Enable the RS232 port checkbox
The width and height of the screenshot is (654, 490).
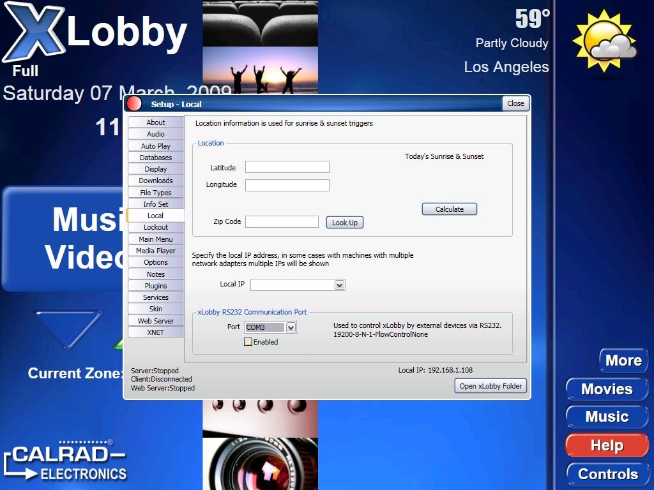pos(248,342)
